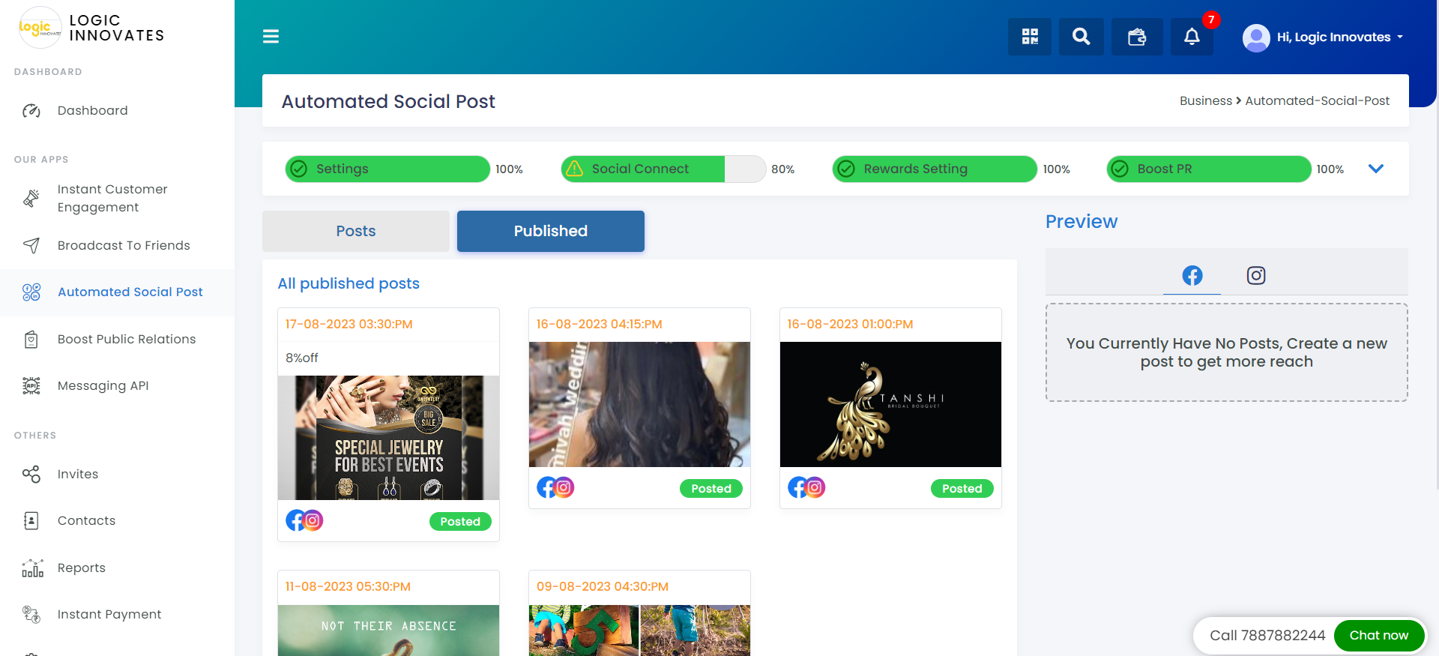Click the Boost Public Relations clipboard icon
Screen dimensions: 1439x656
(x=31, y=340)
